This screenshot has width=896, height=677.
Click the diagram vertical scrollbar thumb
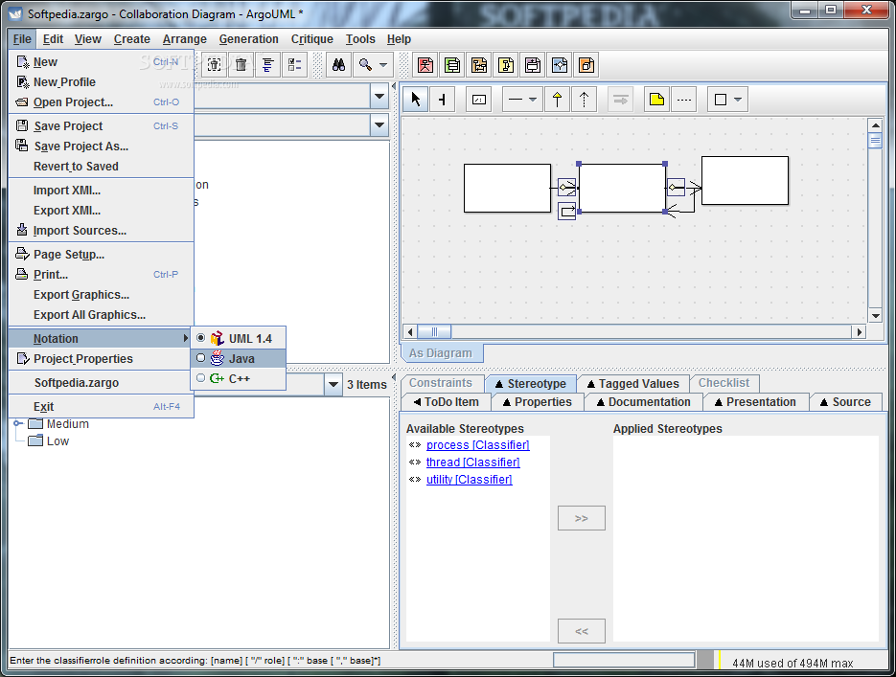click(875, 140)
